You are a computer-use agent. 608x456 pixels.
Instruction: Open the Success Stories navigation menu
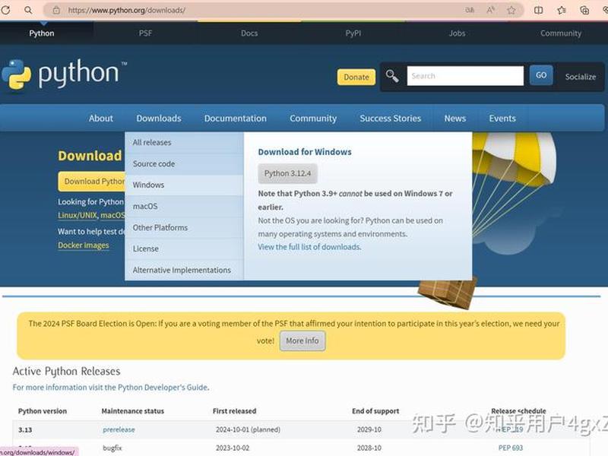click(390, 119)
